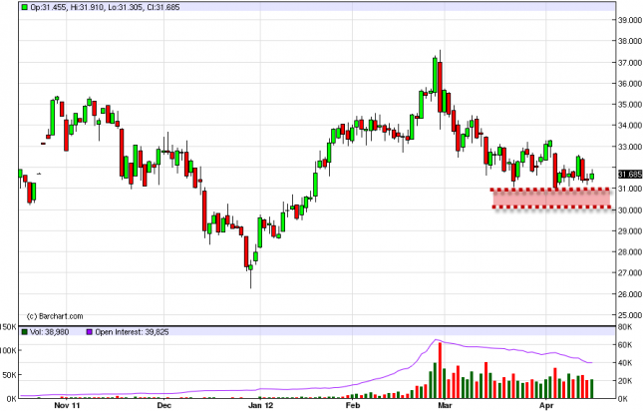Image resolution: width=643 pixels, height=411 pixels.
Task: Click the black 31.685 current price tag
Action: pyautogui.click(x=629, y=175)
